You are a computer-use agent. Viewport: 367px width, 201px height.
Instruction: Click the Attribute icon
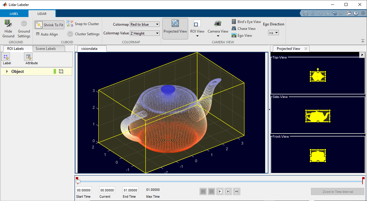pos(28,57)
